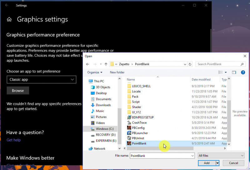
Task: Go up one folder level
Action: (106, 64)
